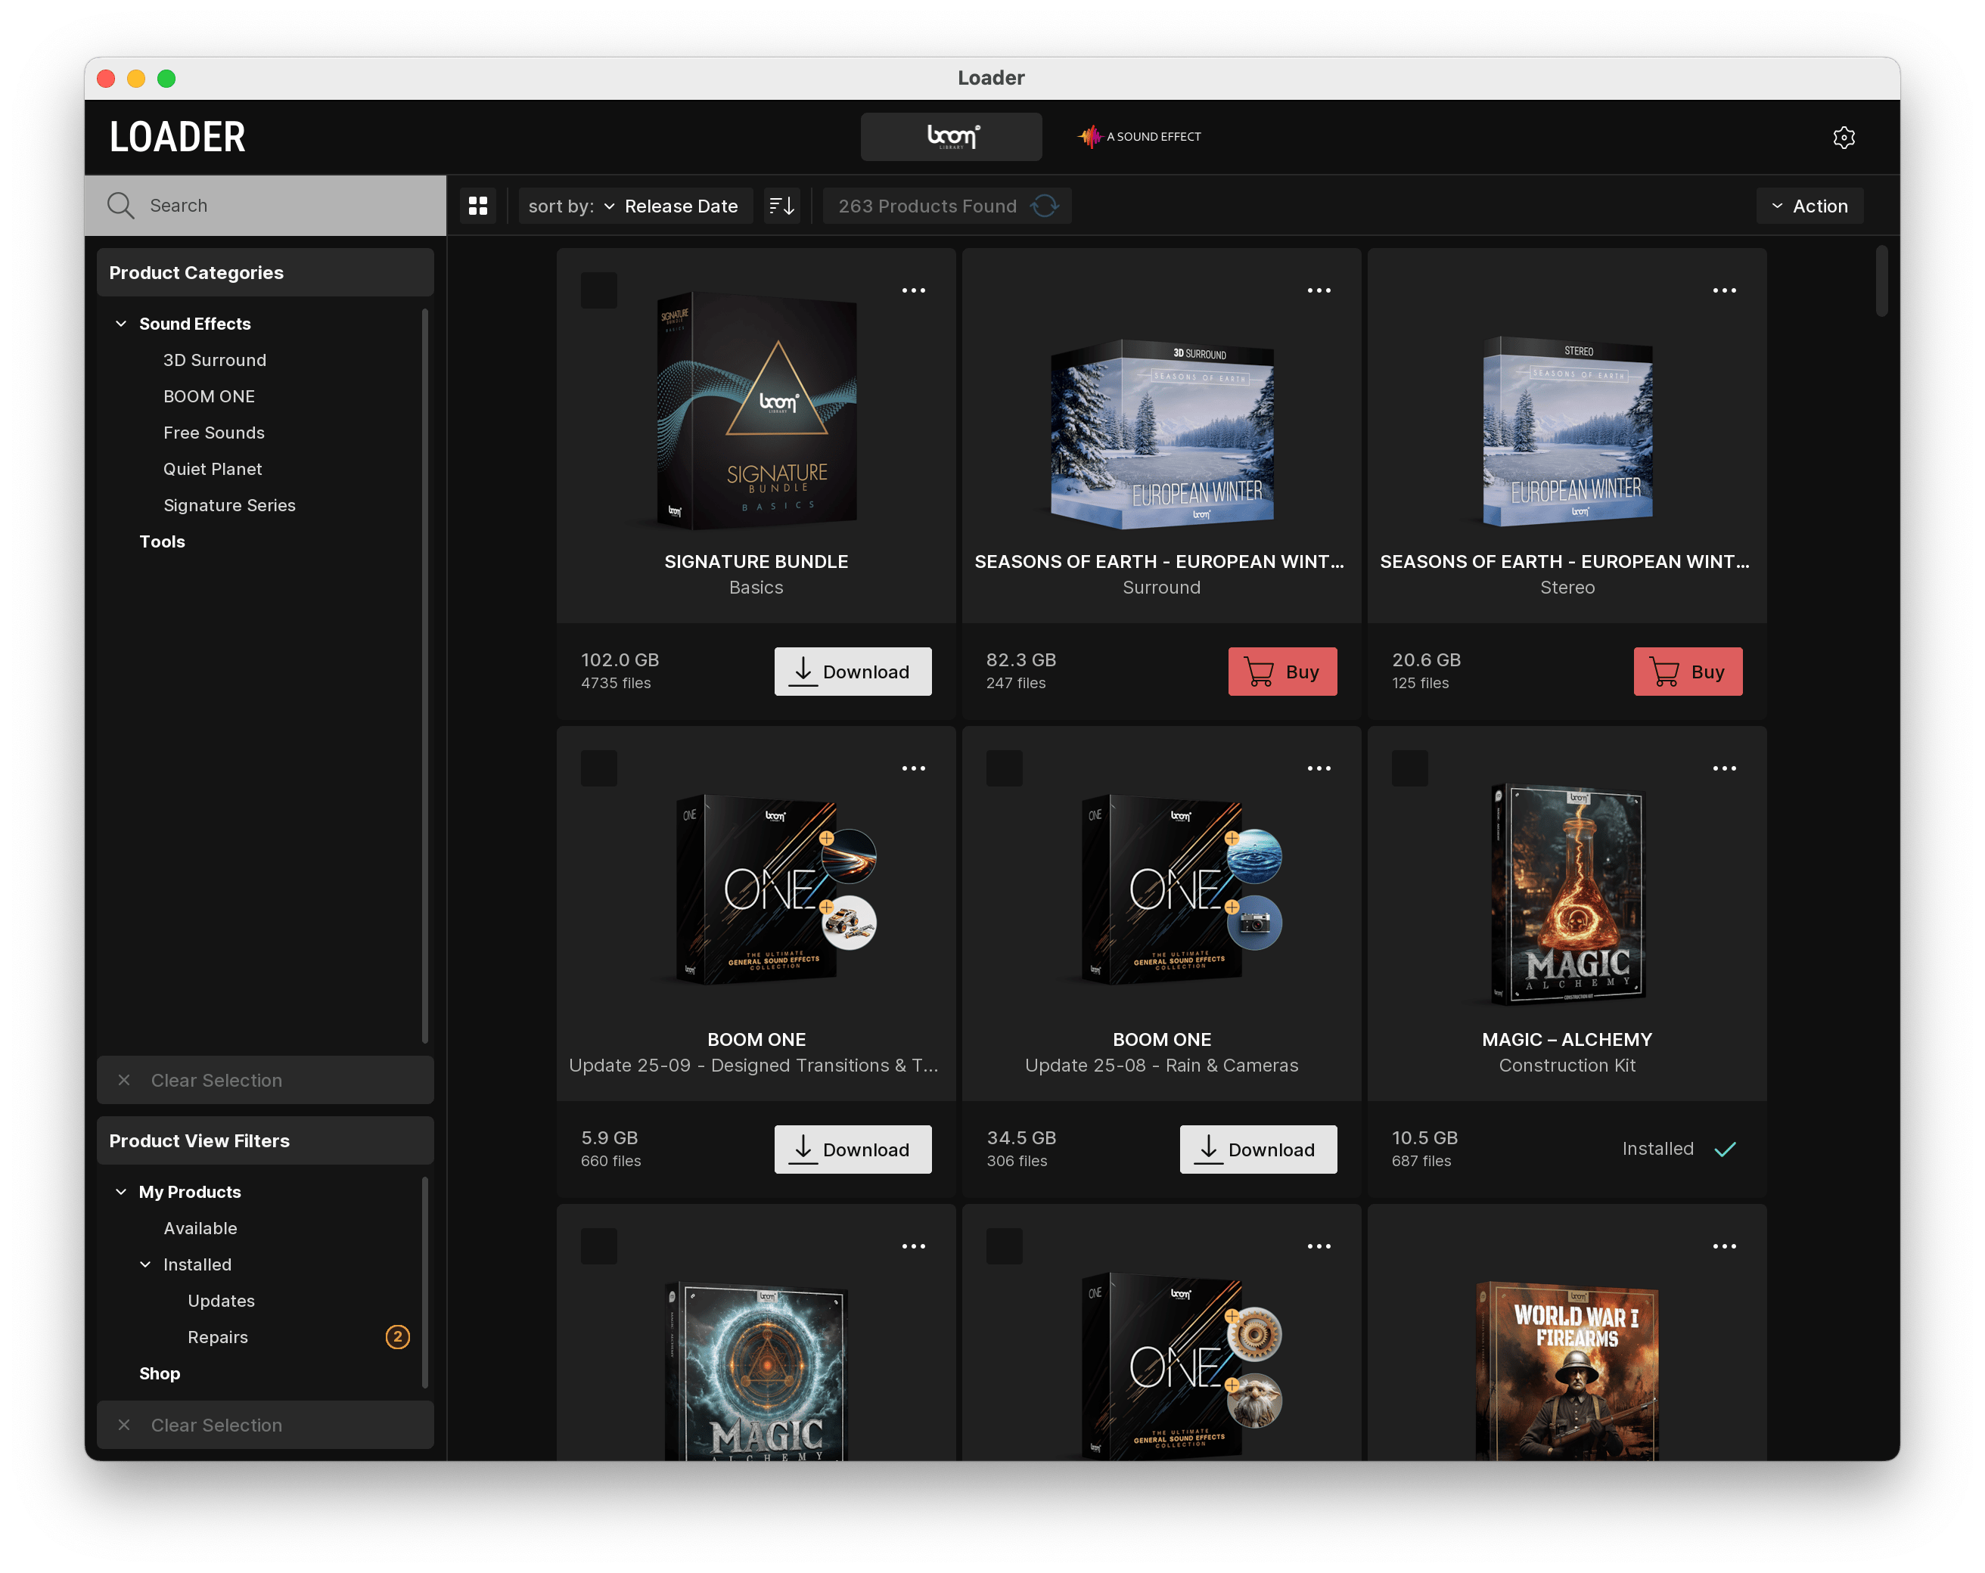This screenshot has width=1985, height=1573.
Task: Click the LOADER logo
Action: point(178,137)
